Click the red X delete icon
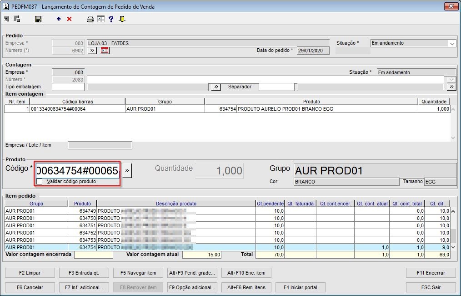 (x=69, y=19)
